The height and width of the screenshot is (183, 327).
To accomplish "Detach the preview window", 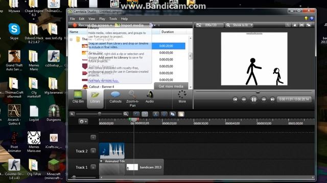I will coord(309,25).
